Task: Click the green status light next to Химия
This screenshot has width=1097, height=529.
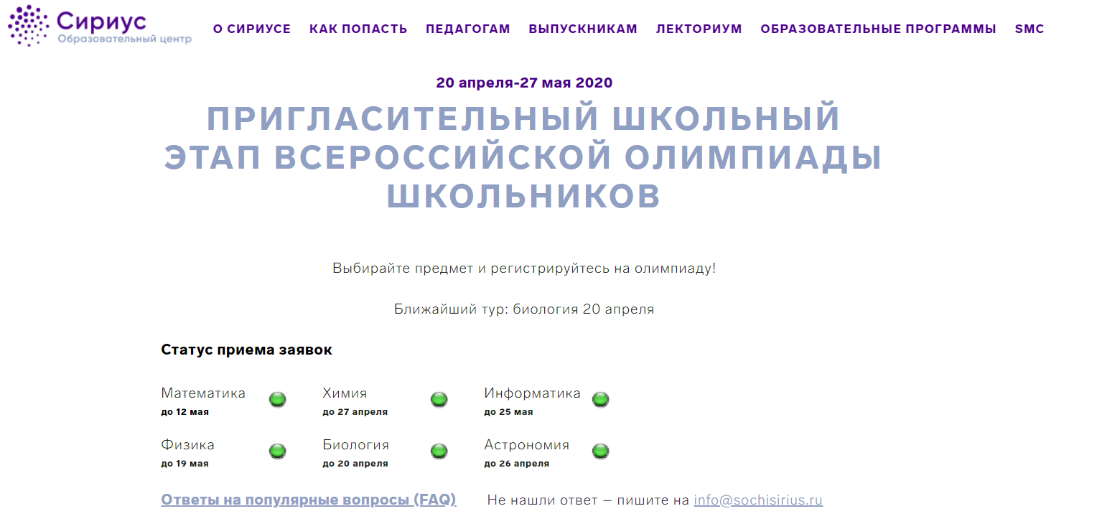Action: tap(439, 400)
